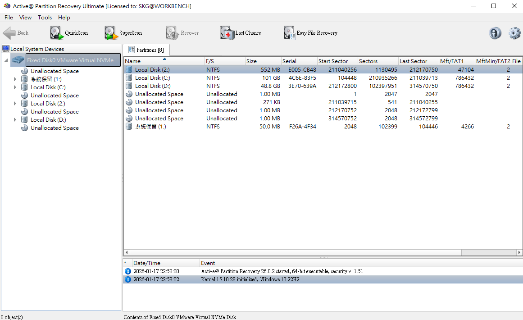
Task: Sort by the F/S column header
Action: tap(225, 61)
